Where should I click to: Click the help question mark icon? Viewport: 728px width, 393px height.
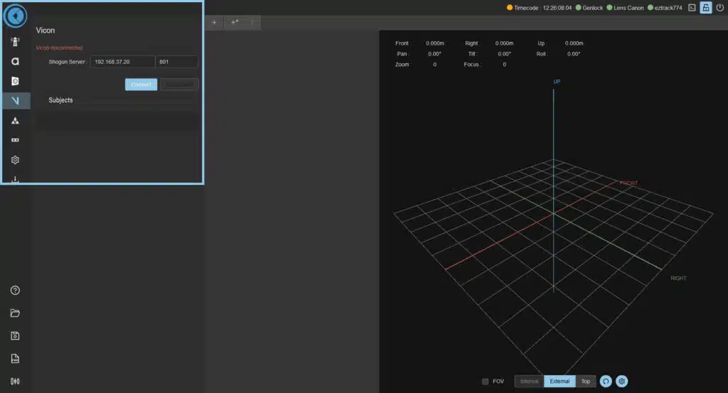click(x=15, y=290)
